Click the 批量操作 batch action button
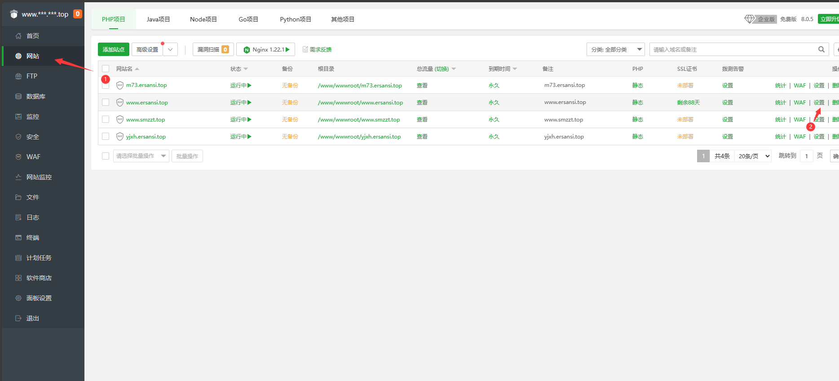Image resolution: width=839 pixels, height=381 pixels. pos(187,156)
